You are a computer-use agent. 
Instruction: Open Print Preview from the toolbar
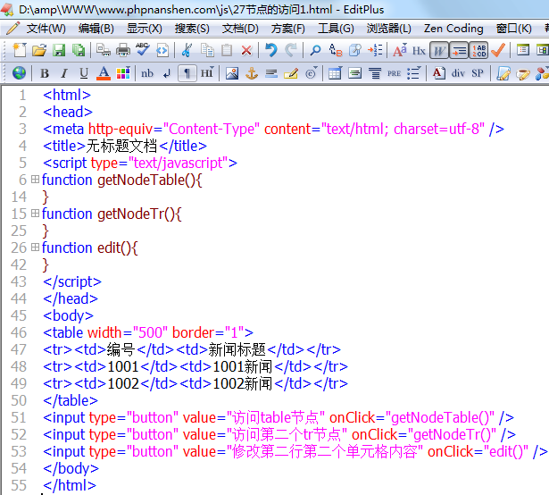[103, 50]
